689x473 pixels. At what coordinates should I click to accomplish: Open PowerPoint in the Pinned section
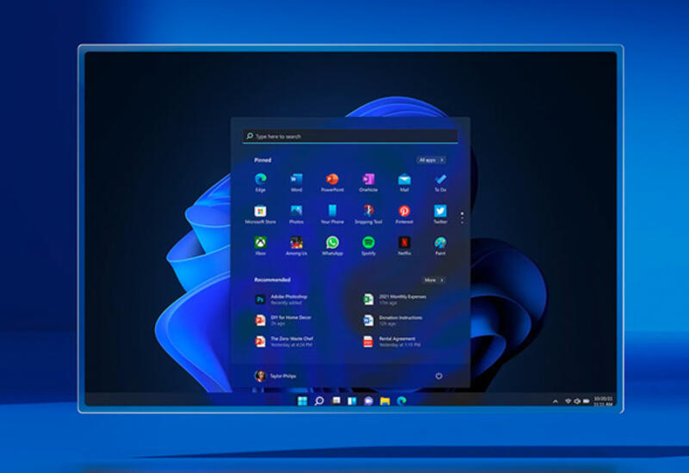332,182
